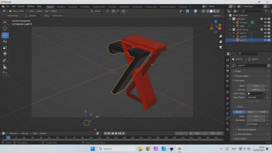
Task: Expand the Start & End Mapping panel
Action: [246, 130]
